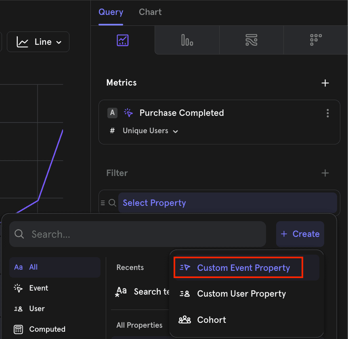Choose Cohort from the create menu
The width and height of the screenshot is (348, 339).
point(212,320)
